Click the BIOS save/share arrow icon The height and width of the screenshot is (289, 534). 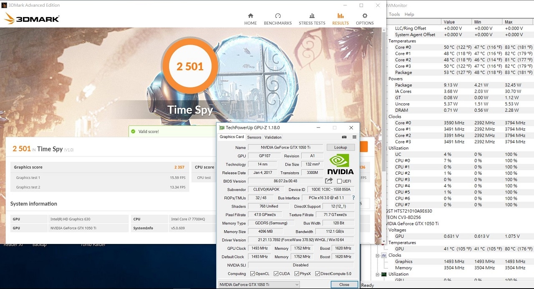(329, 181)
